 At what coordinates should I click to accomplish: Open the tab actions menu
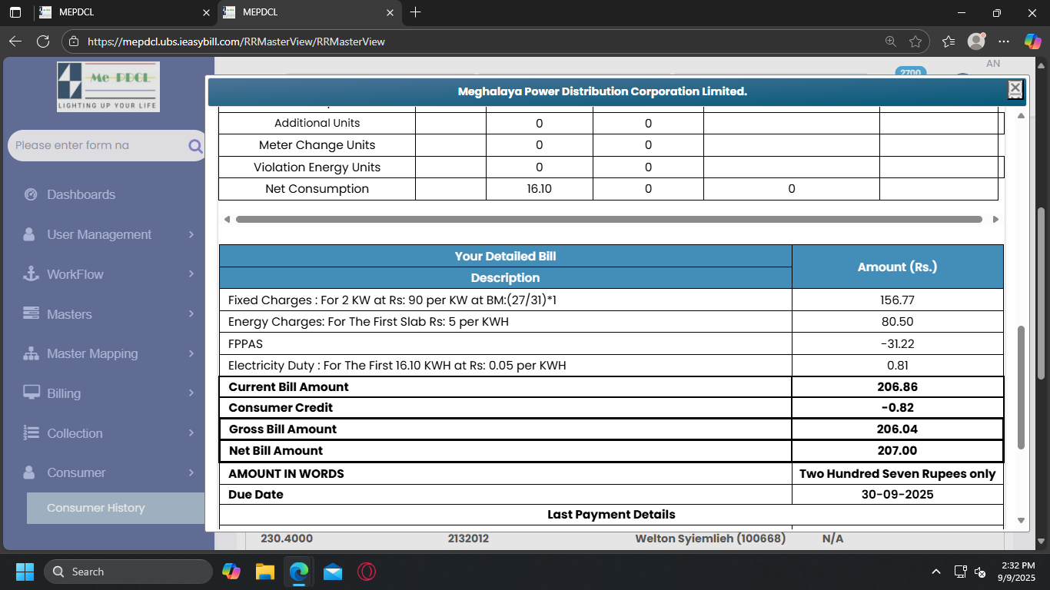[x=15, y=12]
